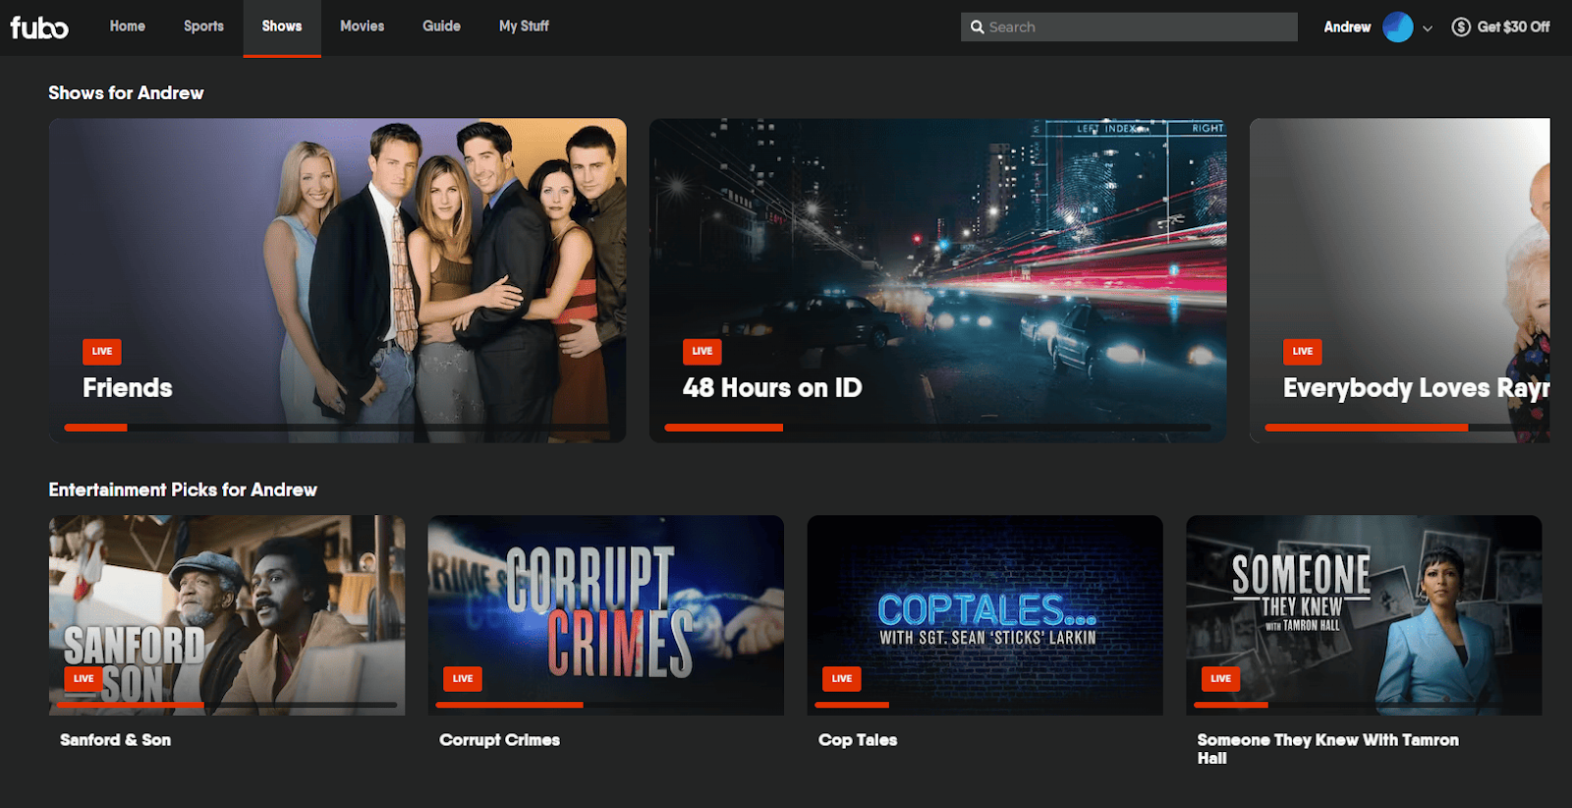Click the Sanford & Son progress bar
The image size is (1572, 808).
(227, 705)
